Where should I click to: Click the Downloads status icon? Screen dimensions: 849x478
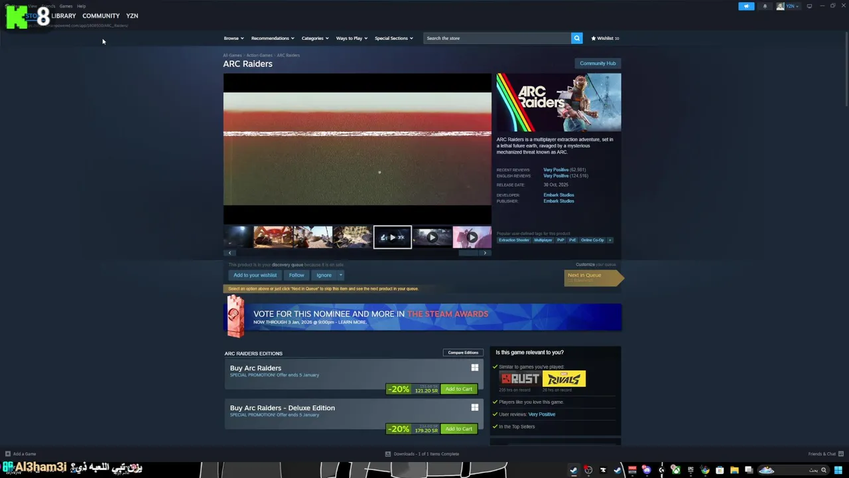click(388, 454)
